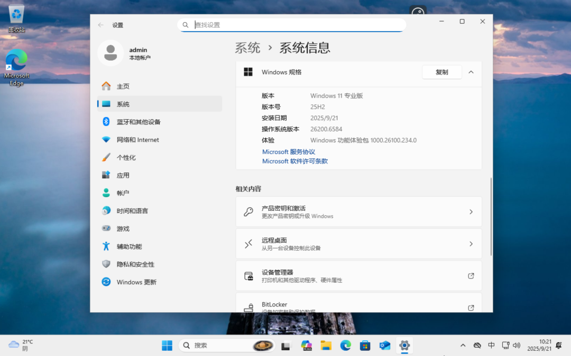Click the 设备管理器 device icon
The width and height of the screenshot is (571, 356).
[248, 276]
